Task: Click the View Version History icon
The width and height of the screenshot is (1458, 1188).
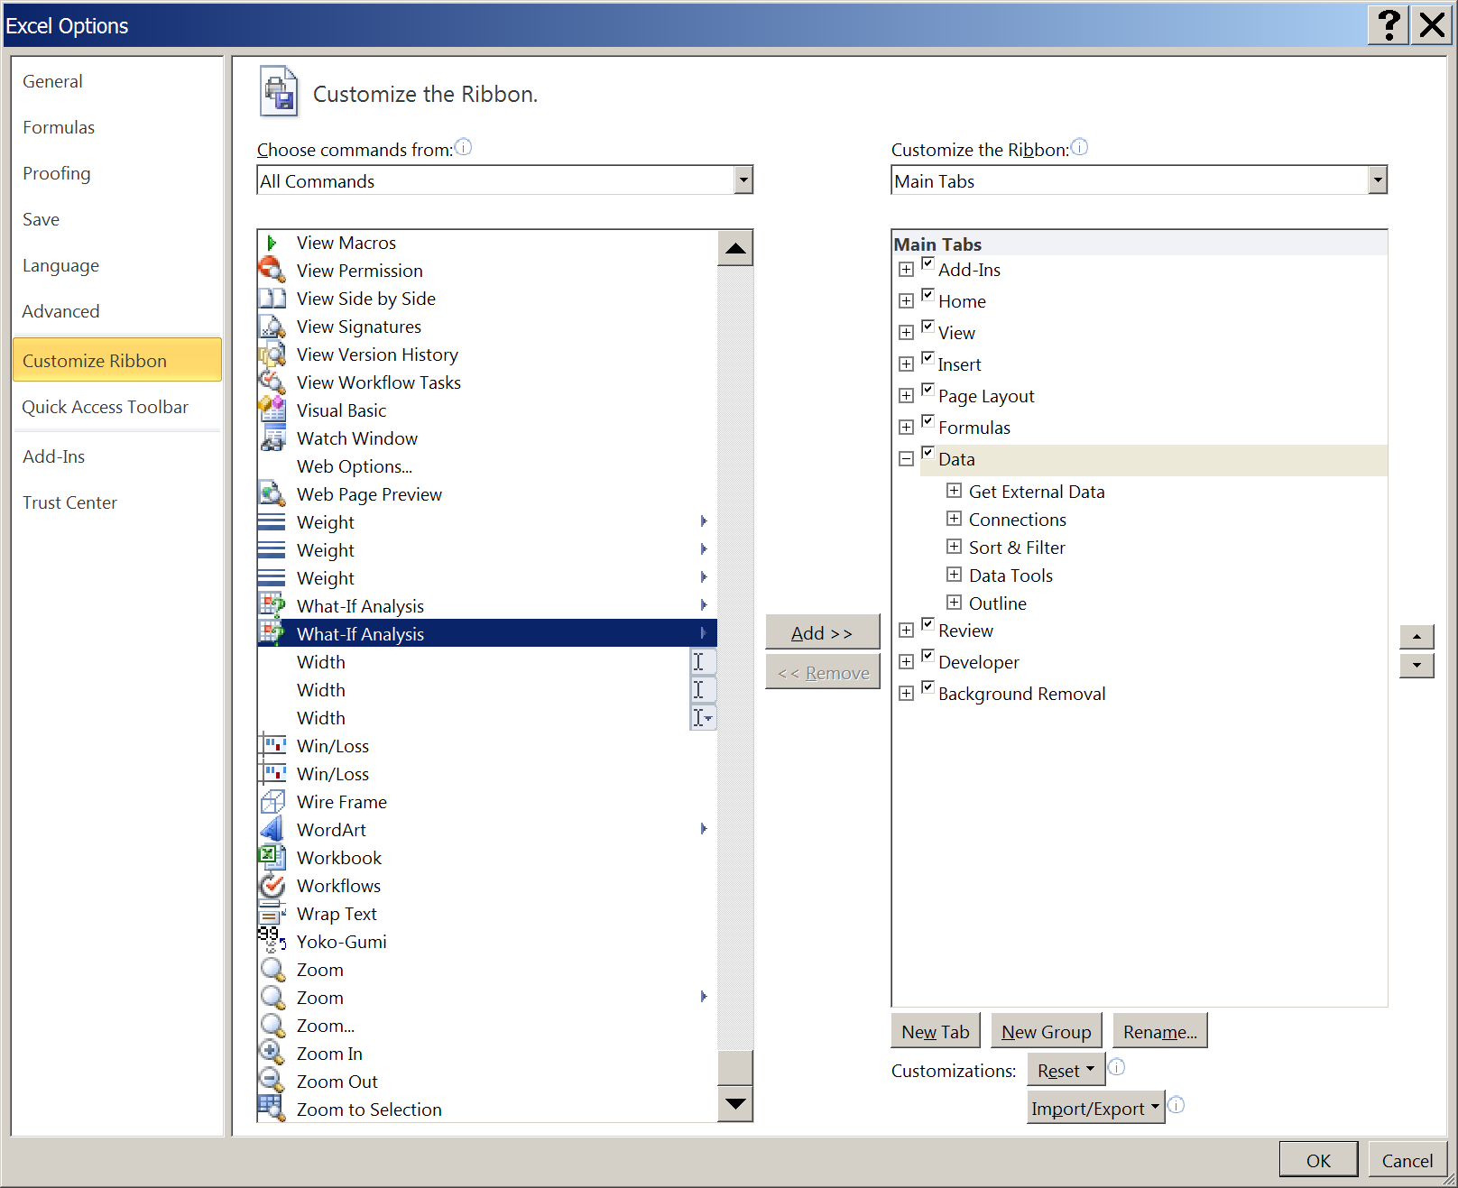Action: click(272, 355)
